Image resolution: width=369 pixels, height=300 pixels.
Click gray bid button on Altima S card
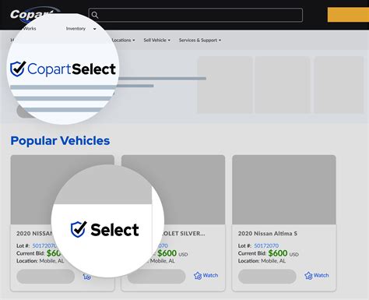[267, 277]
